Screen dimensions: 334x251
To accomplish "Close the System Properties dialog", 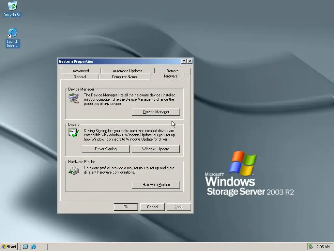I will 190,61.
